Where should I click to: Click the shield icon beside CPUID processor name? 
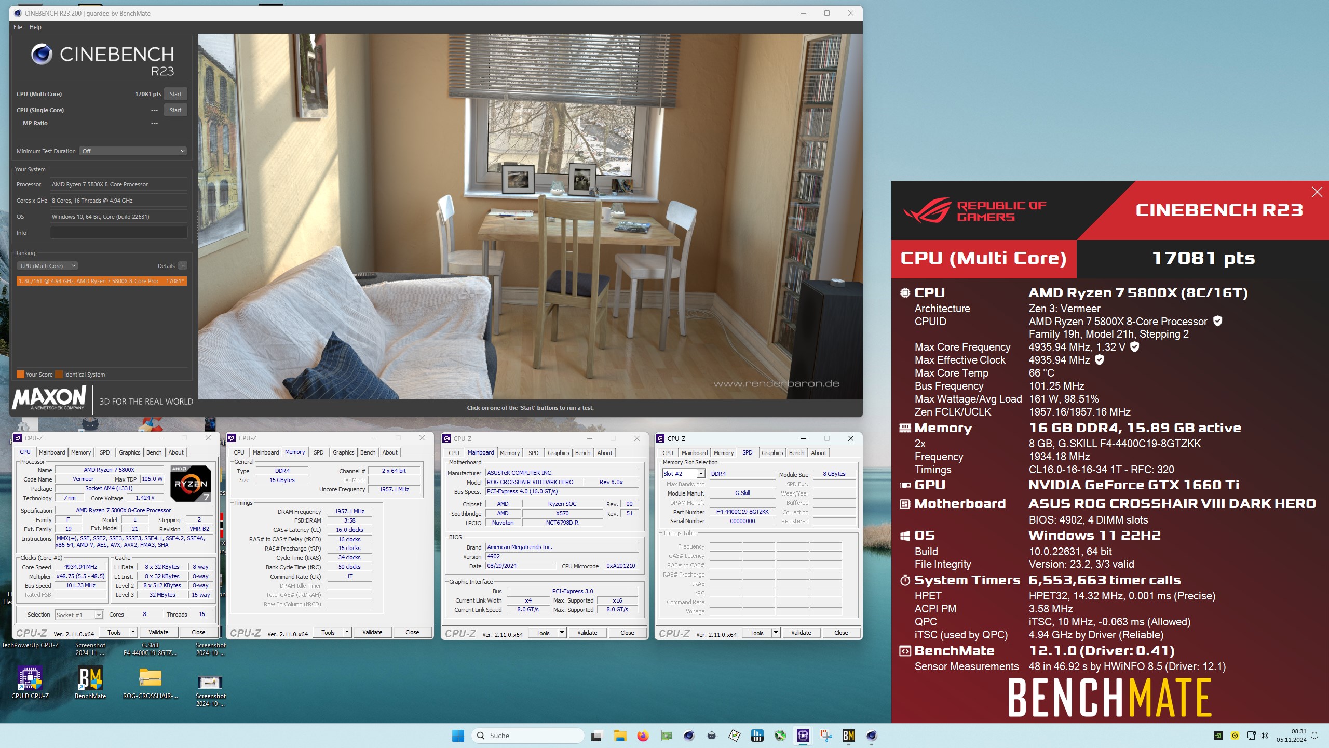(1217, 322)
